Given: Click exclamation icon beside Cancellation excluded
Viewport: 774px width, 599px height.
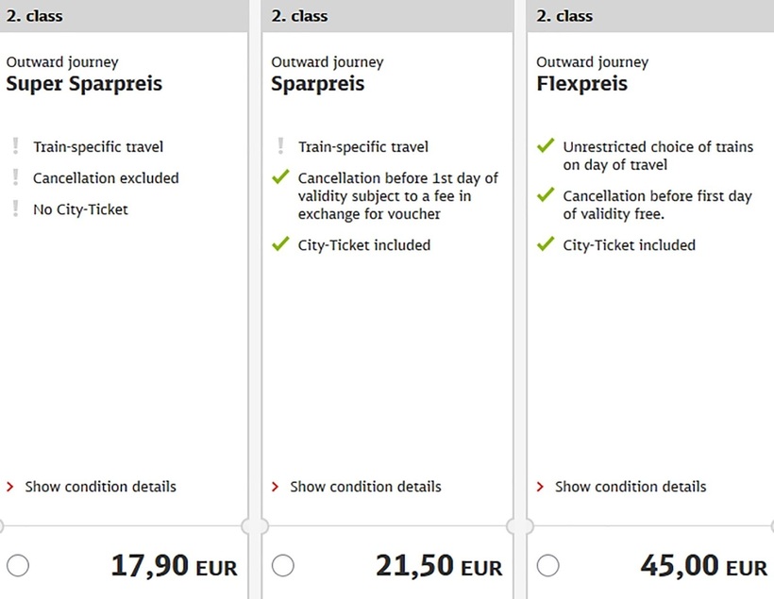Looking at the screenshot, I should [x=15, y=177].
